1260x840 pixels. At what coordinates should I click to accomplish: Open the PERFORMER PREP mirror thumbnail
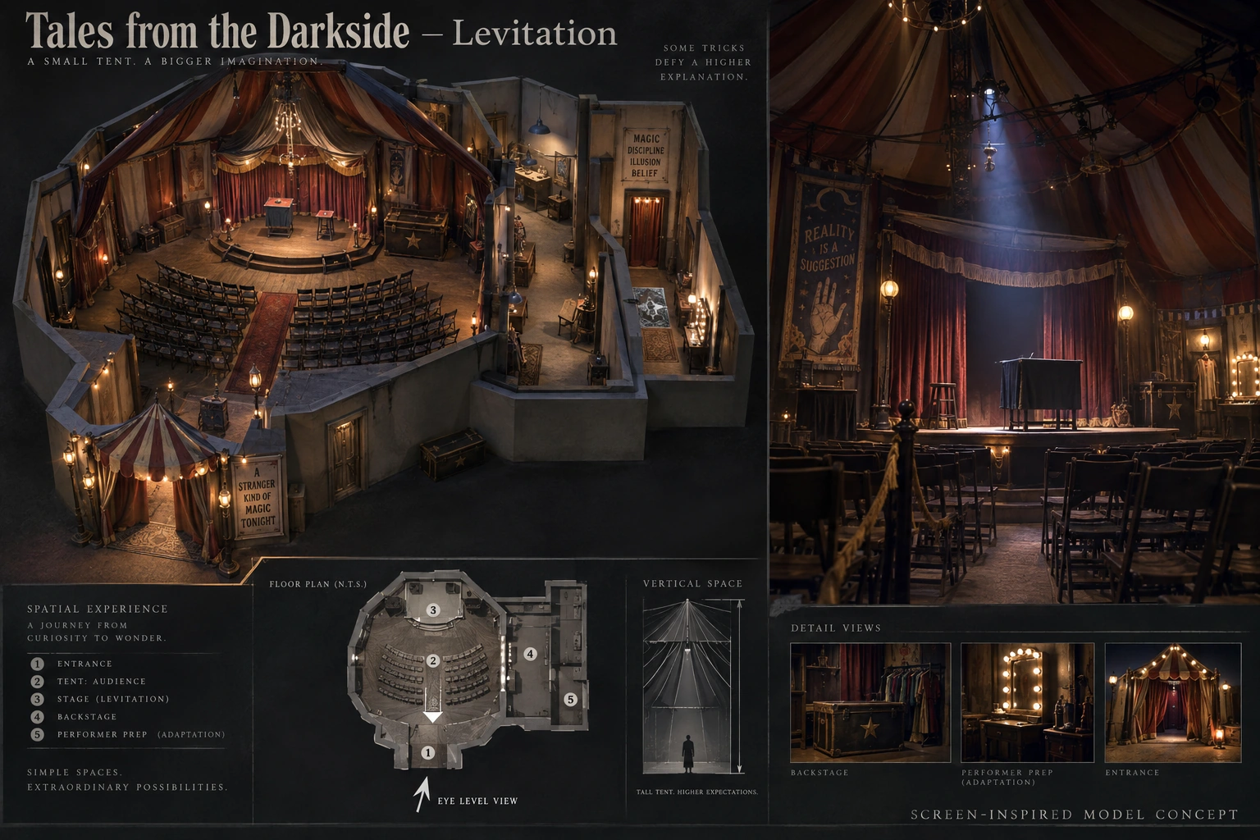1027,703
